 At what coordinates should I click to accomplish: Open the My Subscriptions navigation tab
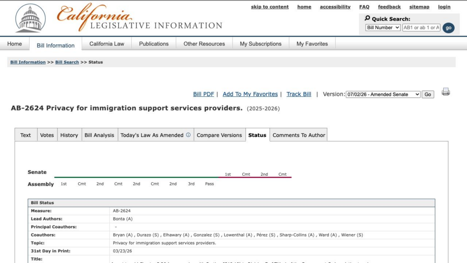(x=260, y=44)
